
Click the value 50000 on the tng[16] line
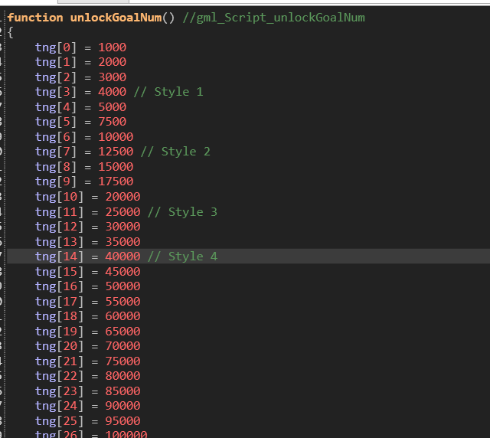click(122, 286)
